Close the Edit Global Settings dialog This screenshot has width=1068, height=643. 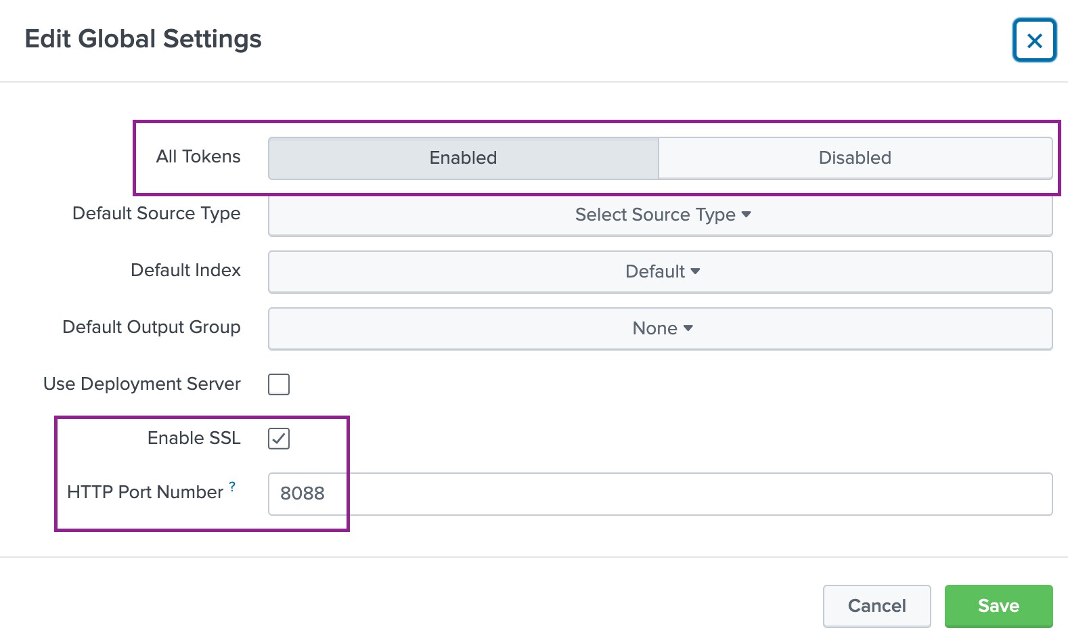click(x=1034, y=41)
